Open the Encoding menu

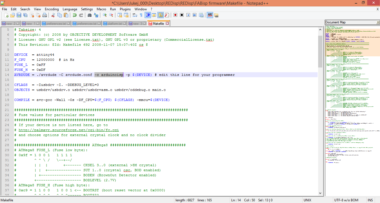52,9
